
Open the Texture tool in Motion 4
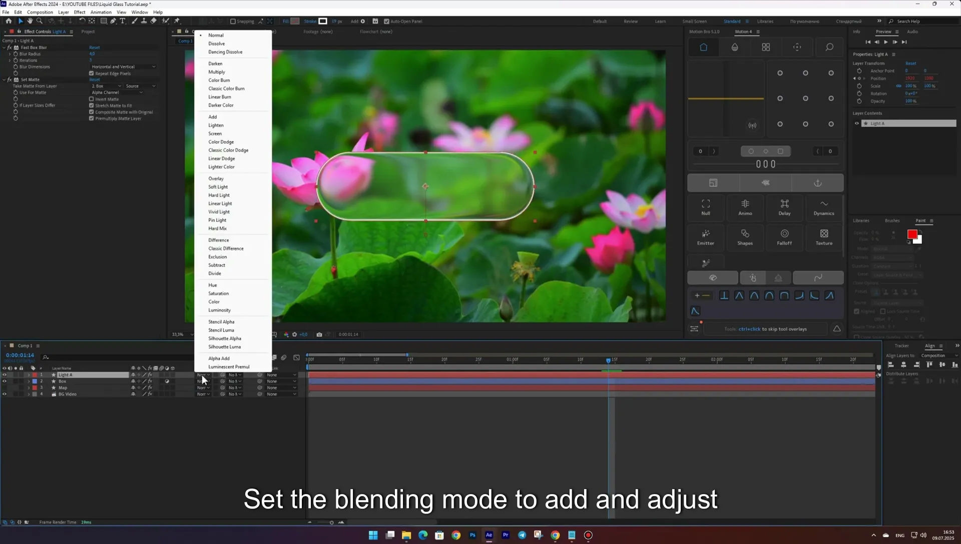pos(824,237)
